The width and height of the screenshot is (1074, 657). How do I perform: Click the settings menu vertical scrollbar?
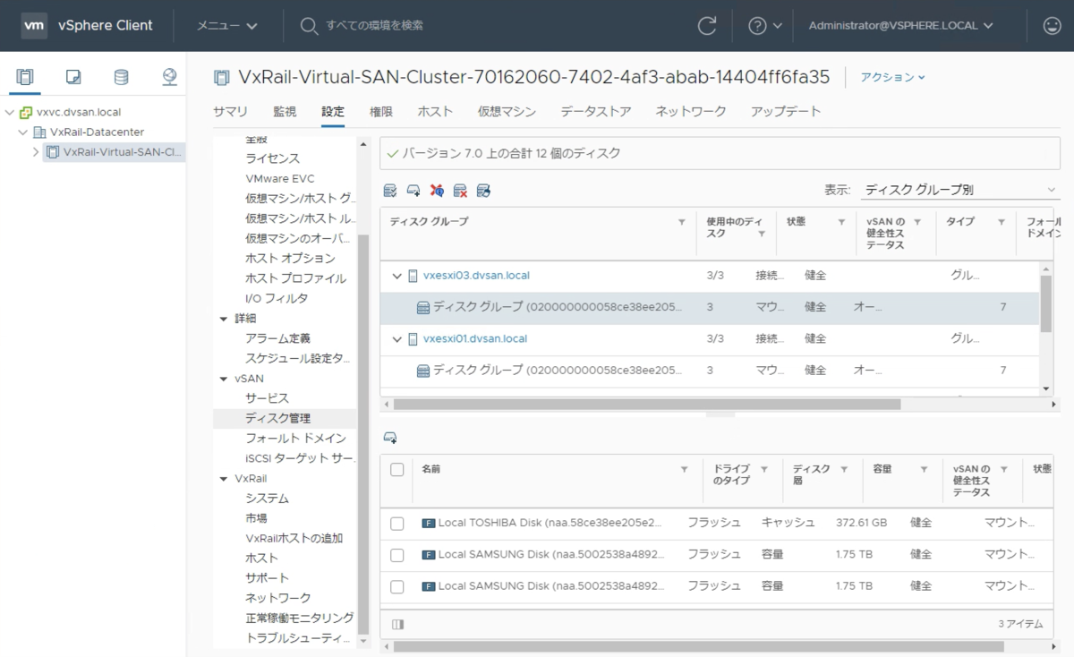click(362, 434)
